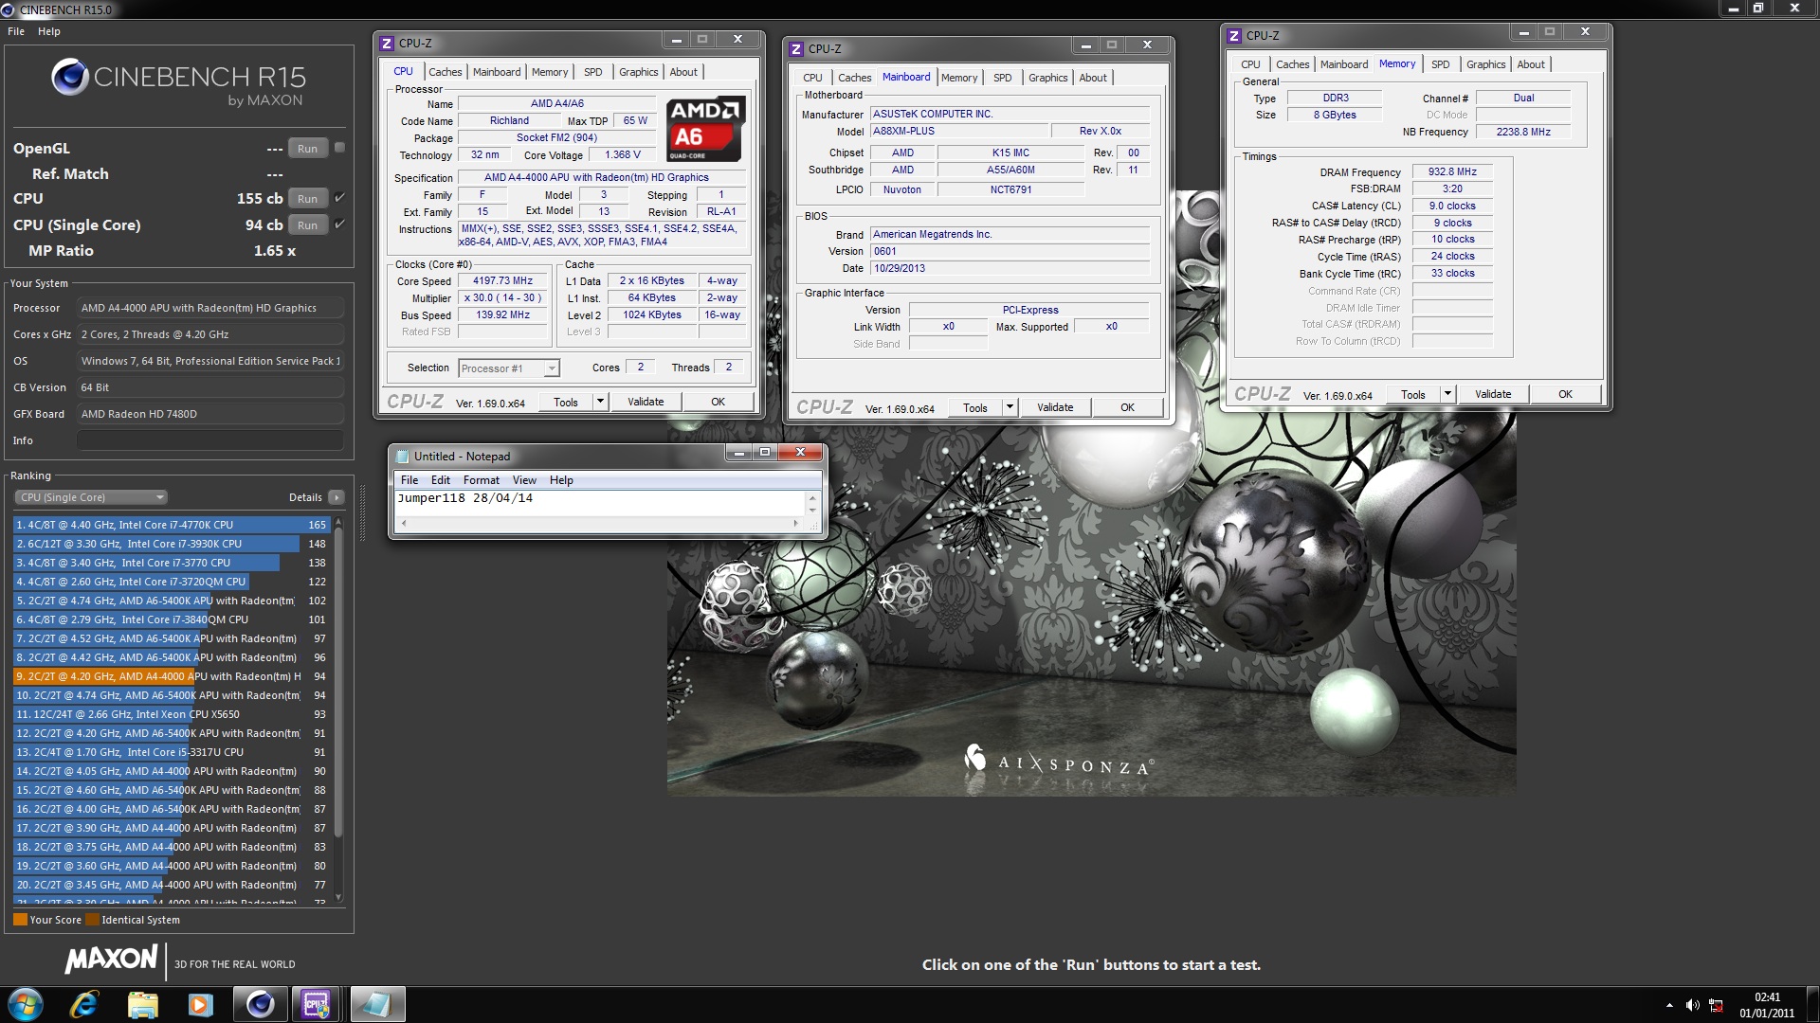Select ranking row Intel Core i7-3930K CPU

[172, 544]
